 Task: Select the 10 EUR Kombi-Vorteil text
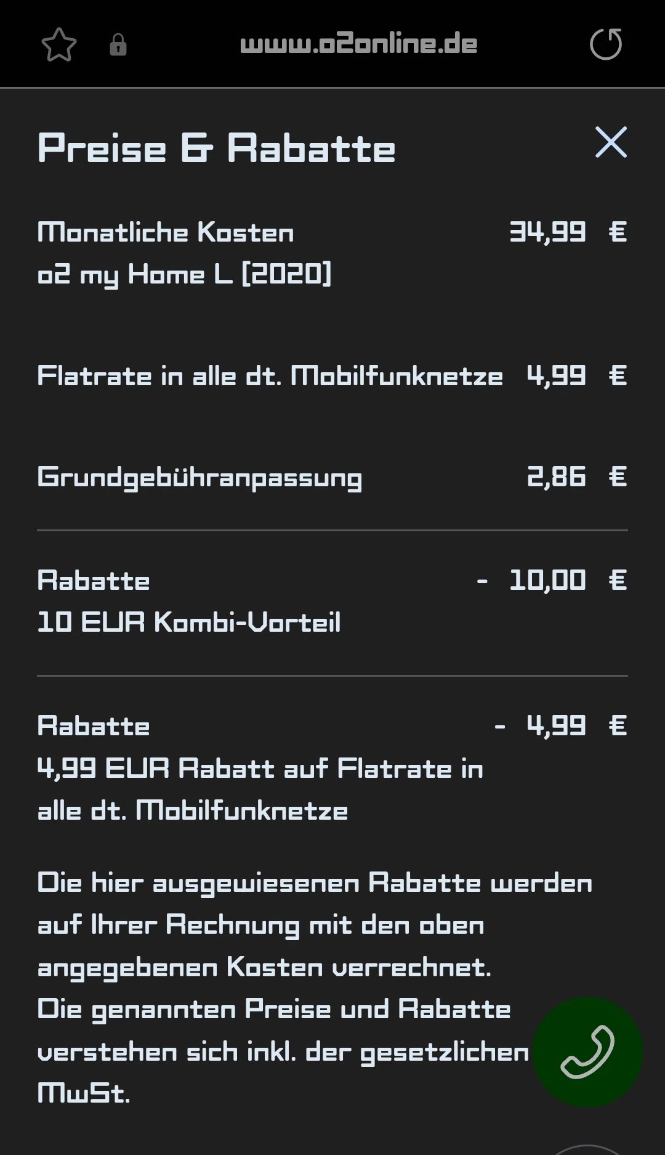point(188,622)
